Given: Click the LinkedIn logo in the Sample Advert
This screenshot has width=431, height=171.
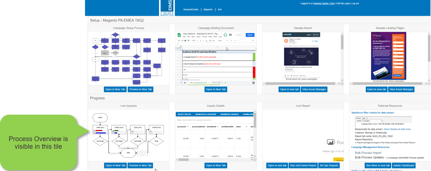Looking at the screenshot, I should (287, 34).
